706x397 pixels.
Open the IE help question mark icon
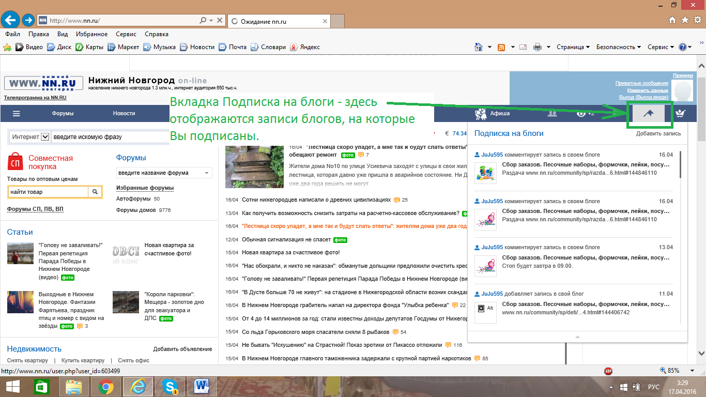(x=682, y=47)
